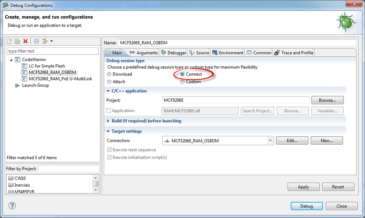The height and width of the screenshot is (218, 365).
Task: Click the Filter by Project field
Action: point(69,169)
